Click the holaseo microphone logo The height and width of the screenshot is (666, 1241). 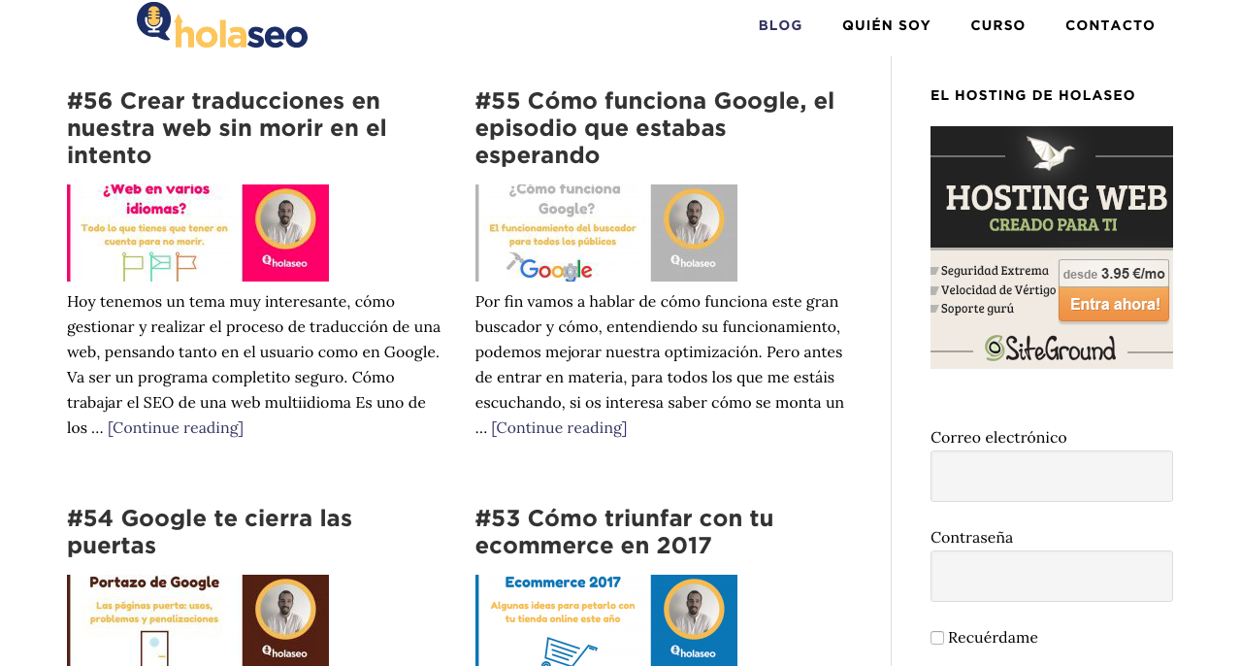(x=151, y=21)
